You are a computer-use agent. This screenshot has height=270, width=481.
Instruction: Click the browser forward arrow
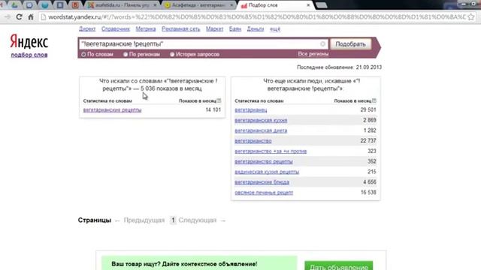pos(8,16)
